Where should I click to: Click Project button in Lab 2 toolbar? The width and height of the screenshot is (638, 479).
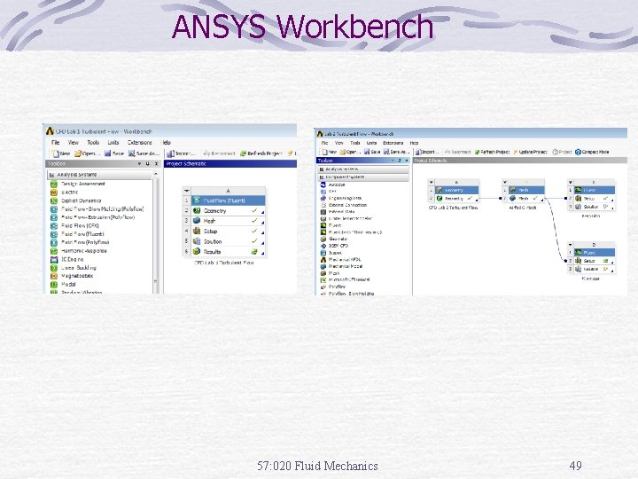click(x=563, y=152)
